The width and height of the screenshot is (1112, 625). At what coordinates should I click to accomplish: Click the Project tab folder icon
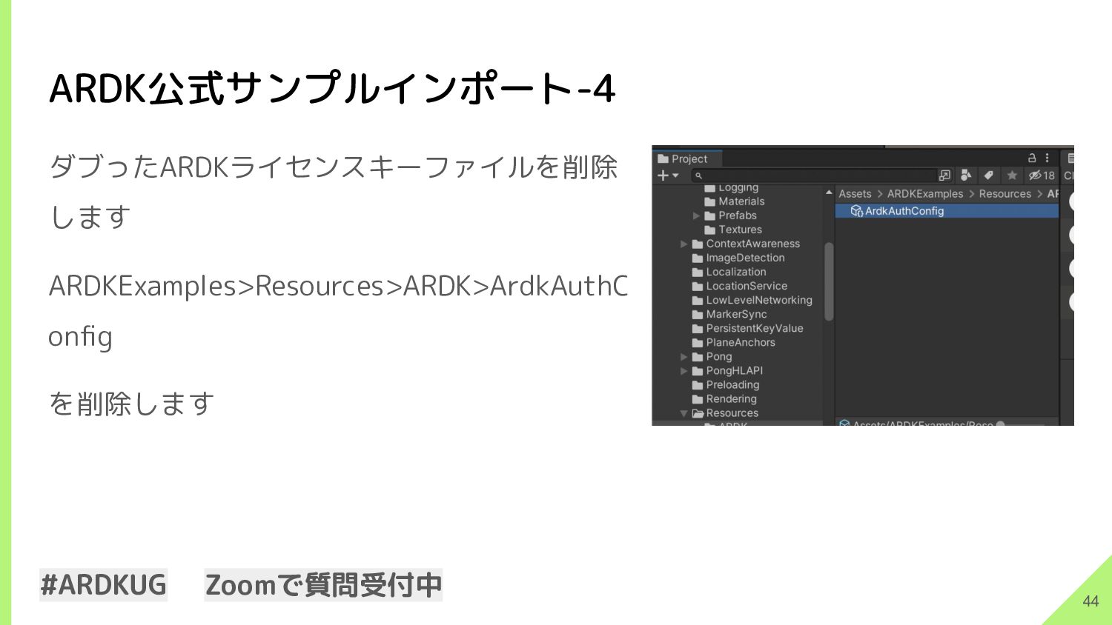(663, 158)
